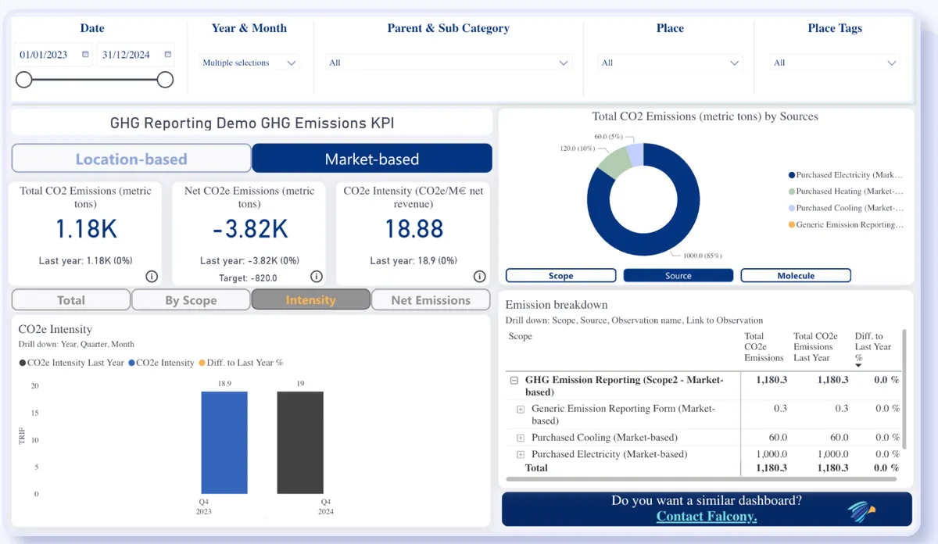Click the dark Q4 2024 bar
This screenshot has width=938, height=544.
tap(300, 442)
